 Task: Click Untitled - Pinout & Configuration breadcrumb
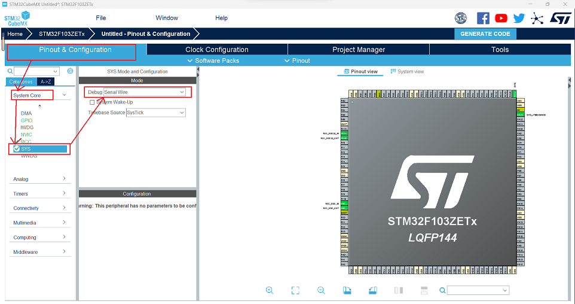tap(146, 34)
